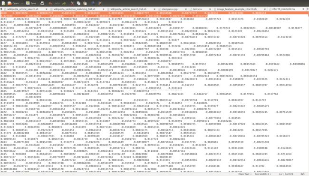Viewport: 309px width, 176px height.
Task: Paste from clipboard icon
Action: 85,3
